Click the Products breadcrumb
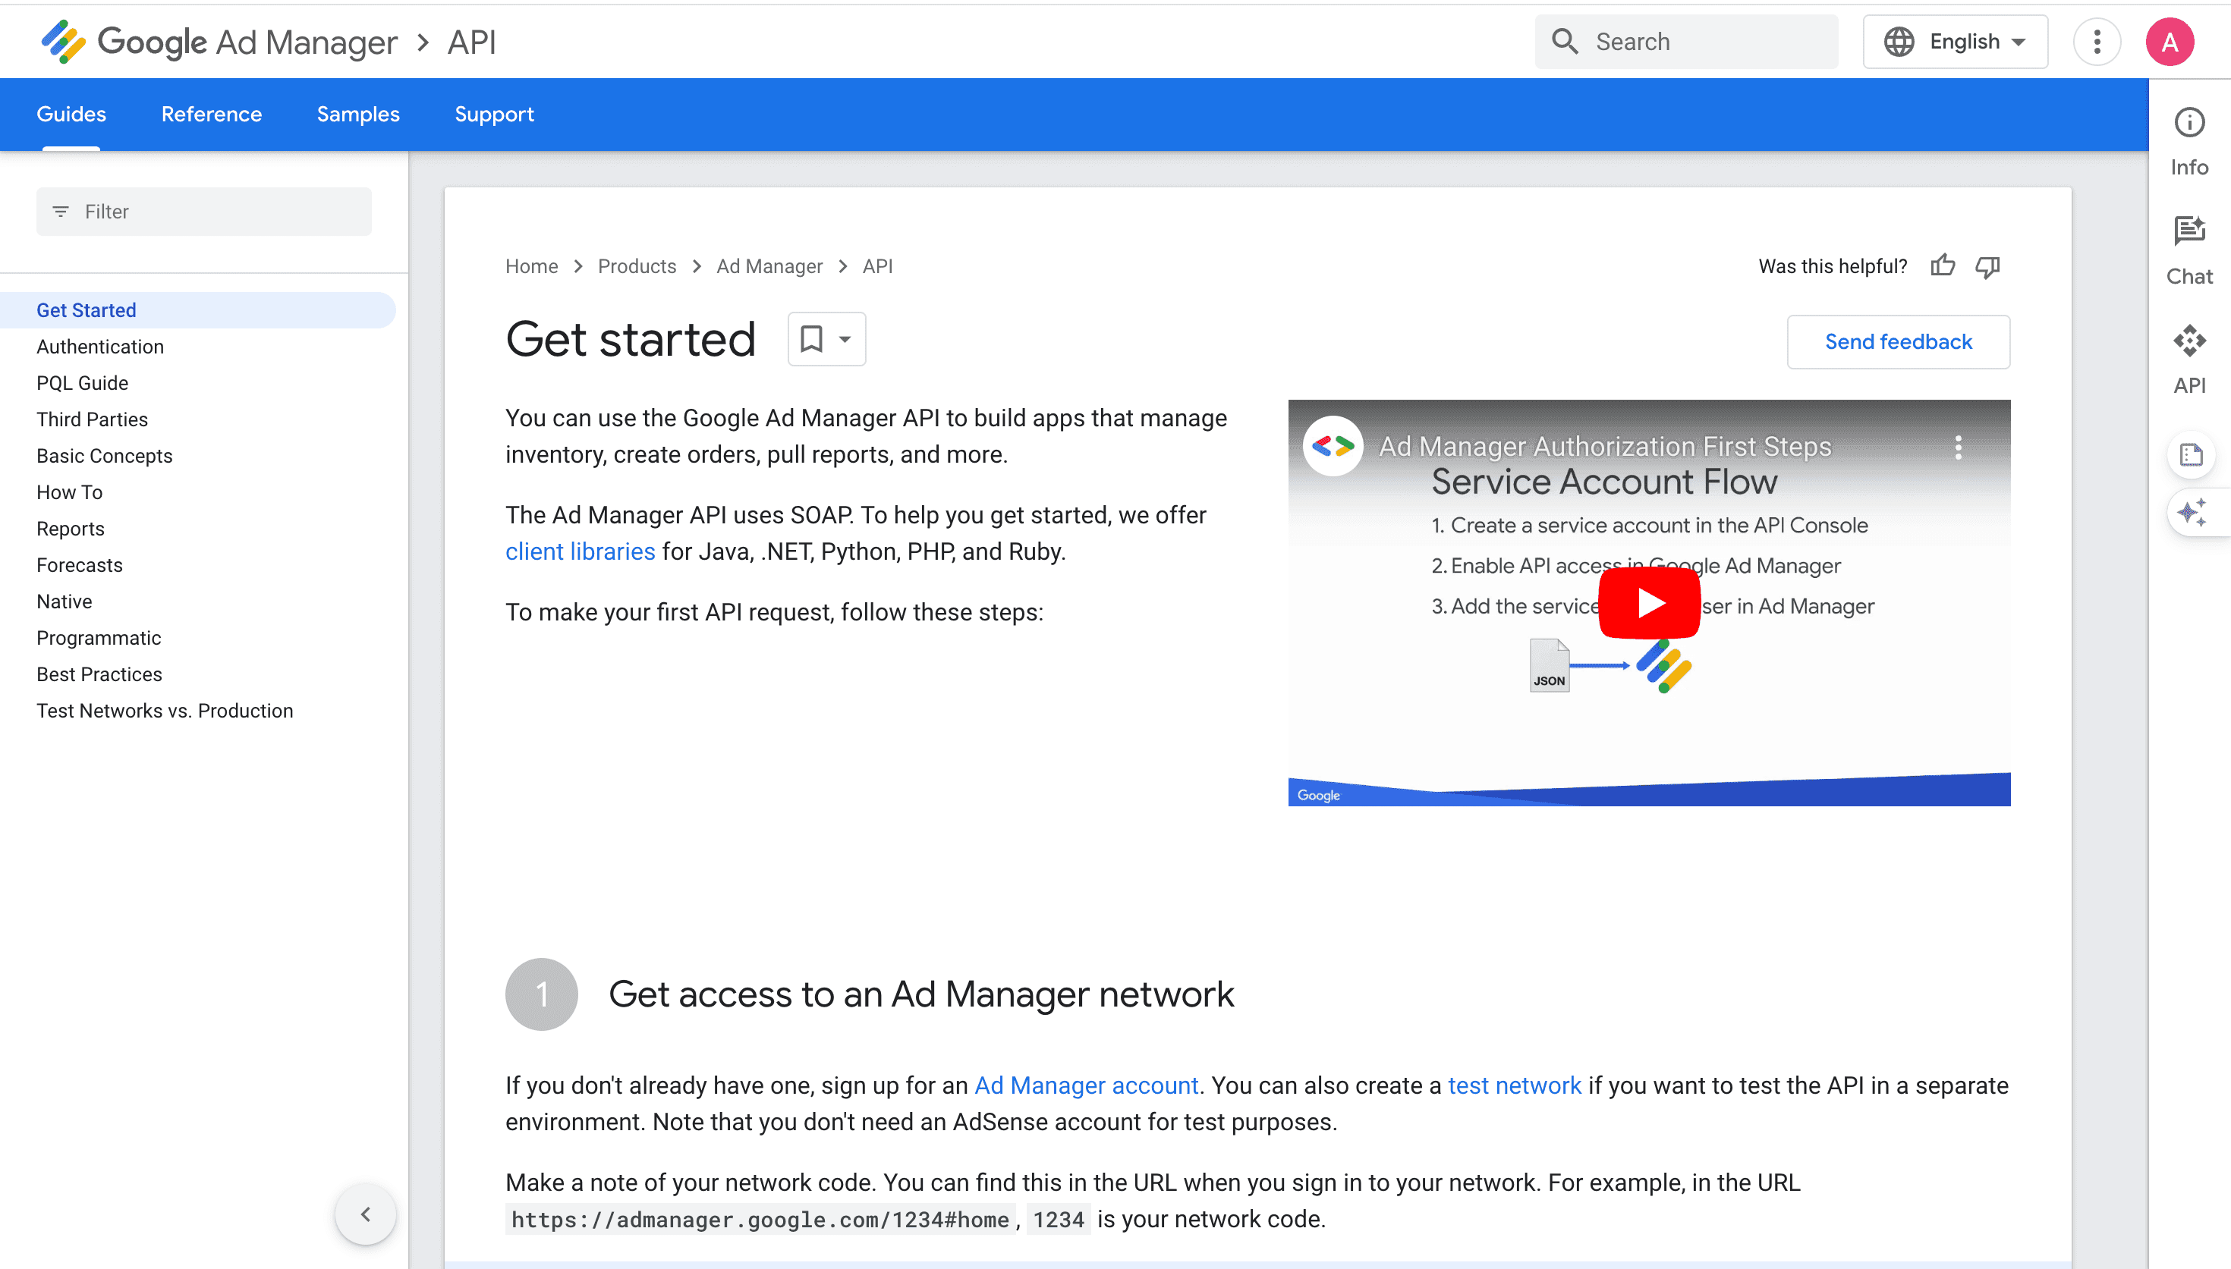 coord(637,265)
